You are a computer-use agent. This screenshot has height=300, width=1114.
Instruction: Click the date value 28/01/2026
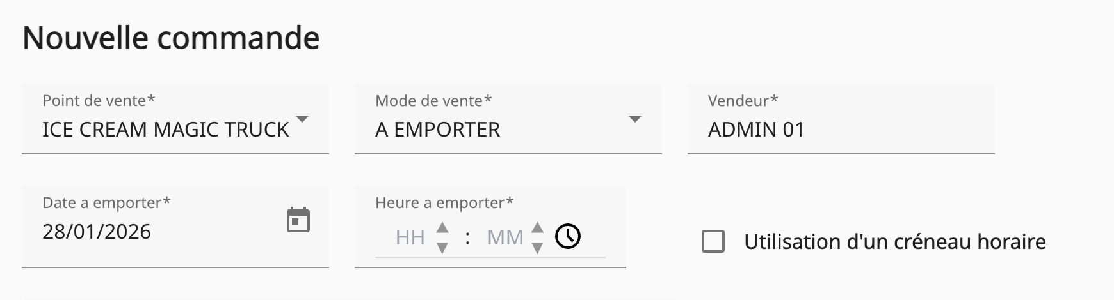[x=97, y=231]
